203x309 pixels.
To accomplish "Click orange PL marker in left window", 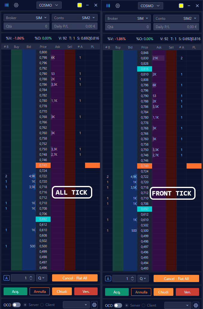I will pyautogui.click(x=93, y=165).
